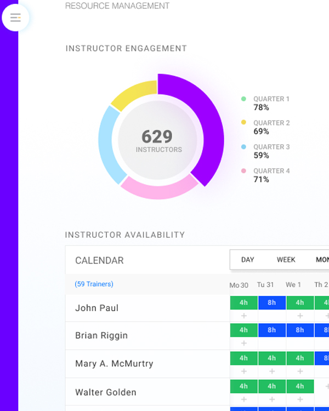Screen dimensions: 329x411
Task: Click plus icon under Brian Riggin's Monday slot
Action: click(244, 344)
